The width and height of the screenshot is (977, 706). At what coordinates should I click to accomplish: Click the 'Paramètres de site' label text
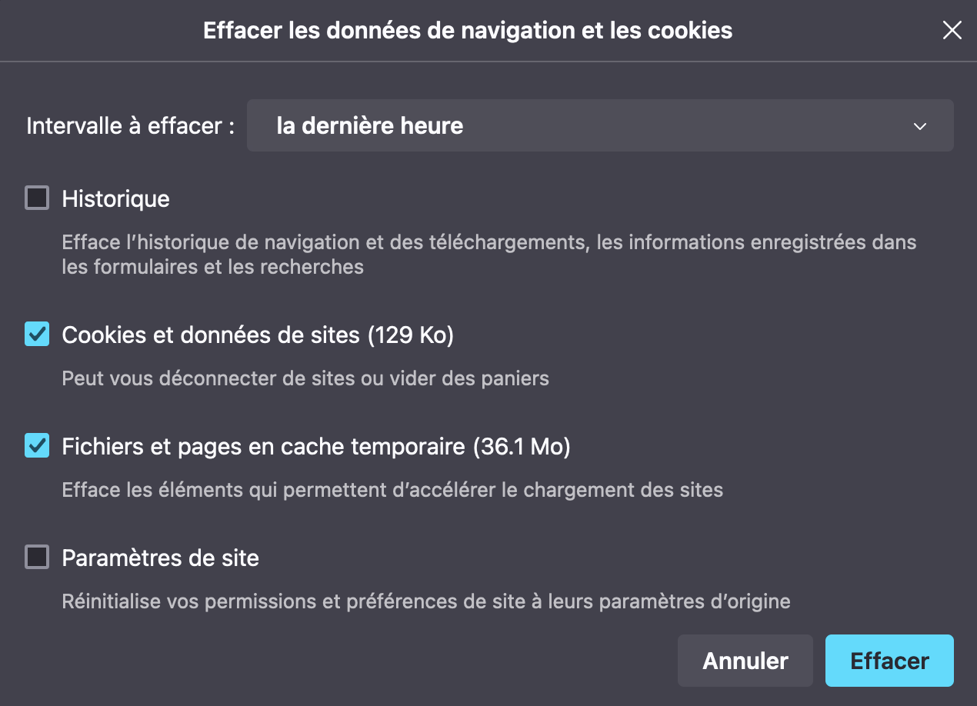click(x=160, y=558)
